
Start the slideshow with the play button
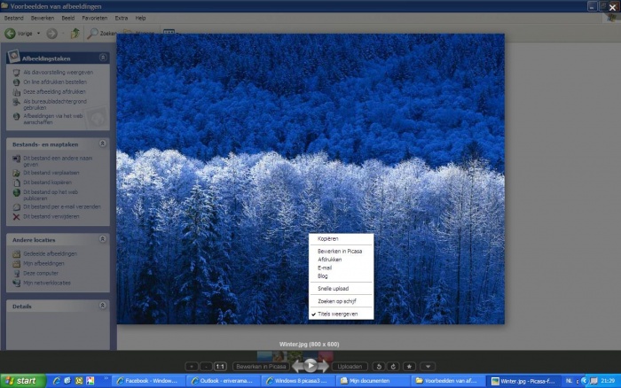click(310, 366)
